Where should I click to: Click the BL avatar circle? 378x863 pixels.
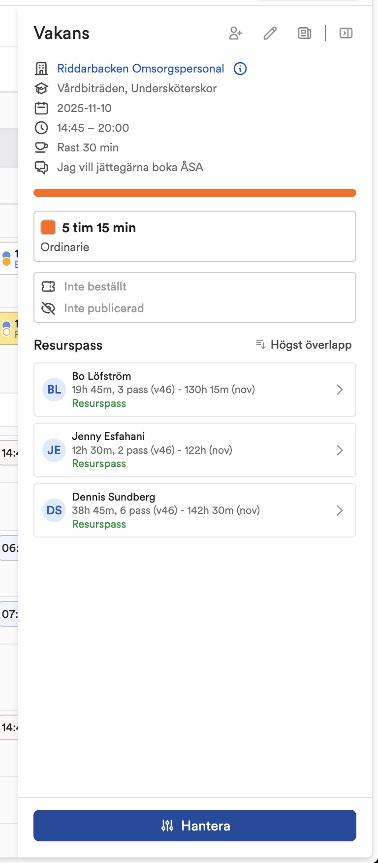(54, 390)
